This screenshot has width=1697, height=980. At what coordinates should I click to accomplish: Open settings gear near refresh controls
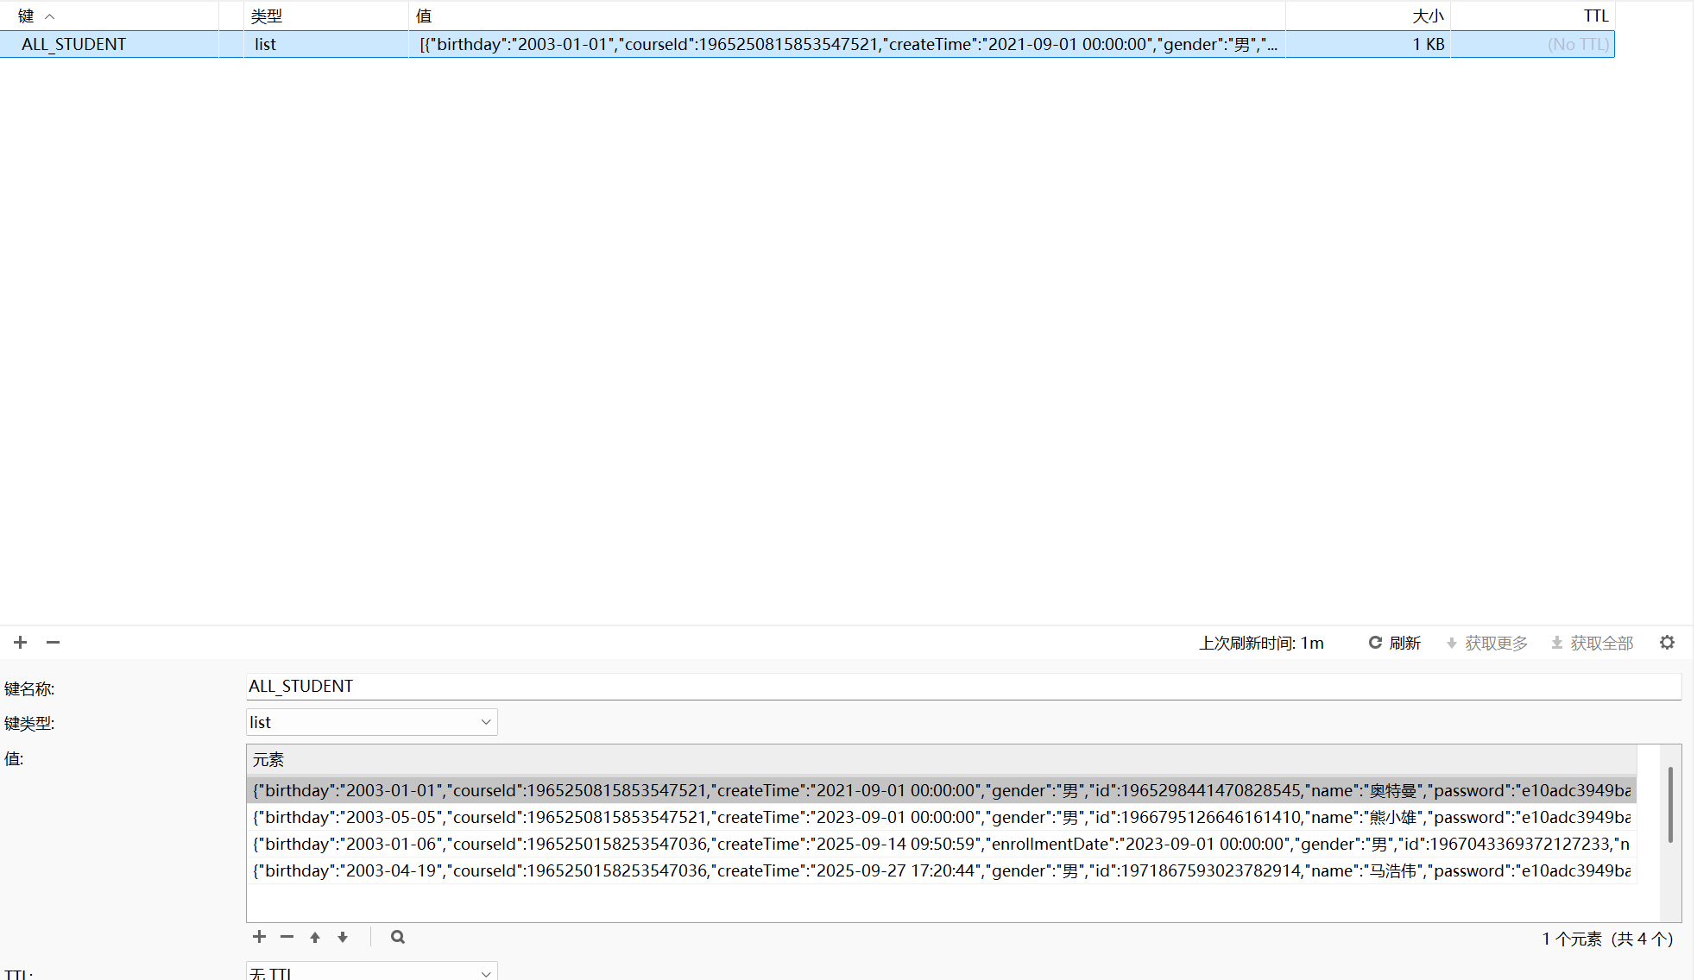pyautogui.click(x=1667, y=643)
